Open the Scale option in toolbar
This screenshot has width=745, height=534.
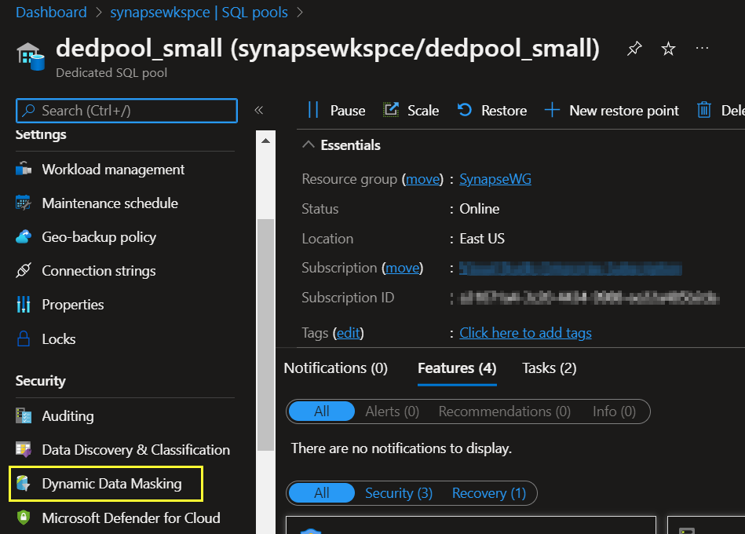tap(411, 110)
